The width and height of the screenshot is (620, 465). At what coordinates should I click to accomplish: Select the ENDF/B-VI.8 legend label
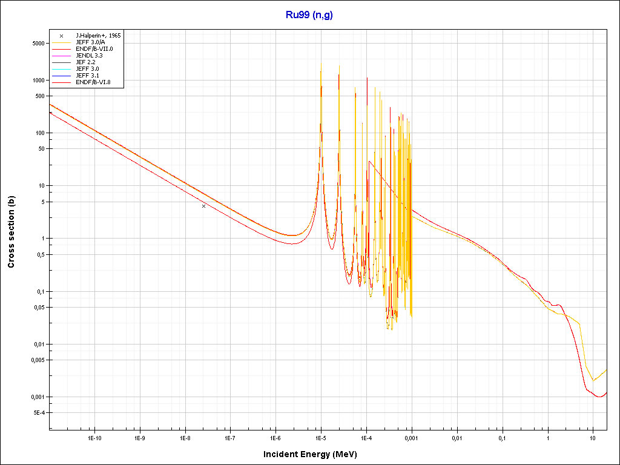pos(93,82)
